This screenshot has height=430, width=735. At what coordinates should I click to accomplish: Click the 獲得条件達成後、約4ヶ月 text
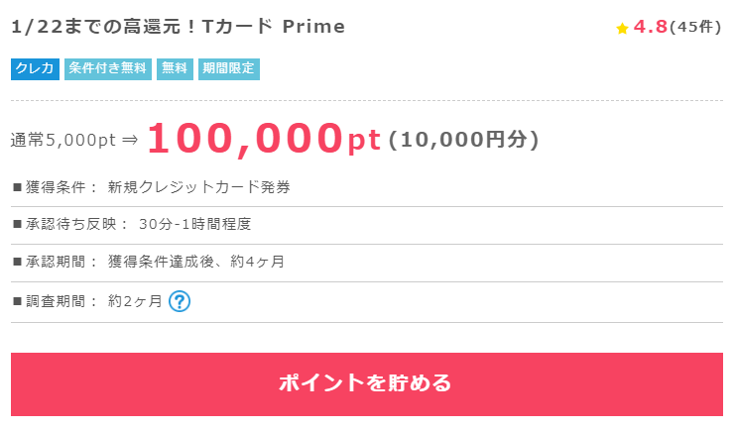pyautogui.click(x=196, y=262)
